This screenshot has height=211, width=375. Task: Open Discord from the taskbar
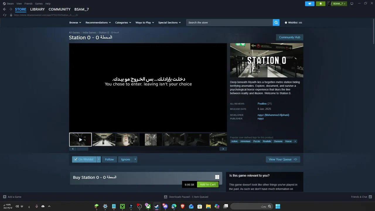(165, 206)
